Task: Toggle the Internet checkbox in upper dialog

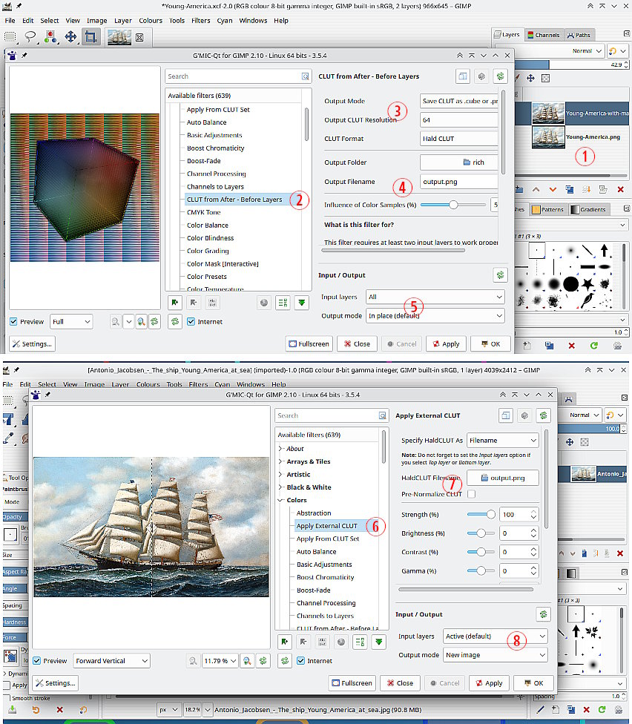Action: pos(191,322)
